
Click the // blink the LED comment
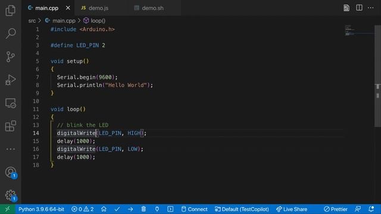[83, 125]
